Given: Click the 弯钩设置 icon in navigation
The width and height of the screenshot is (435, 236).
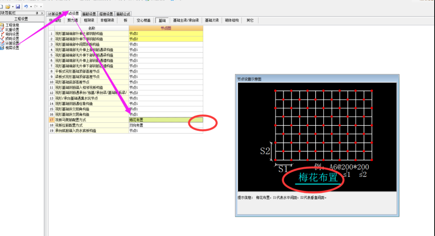Looking at the screenshot, I should (x=2, y=34).
